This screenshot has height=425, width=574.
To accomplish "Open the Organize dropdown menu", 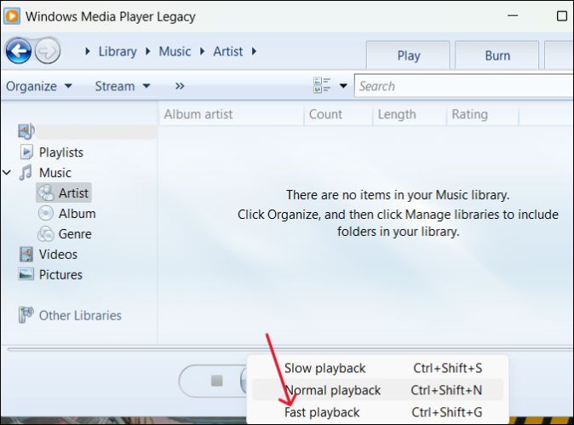I will (x=39, y=86).
